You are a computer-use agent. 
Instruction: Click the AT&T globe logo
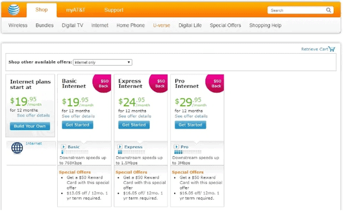14,10
